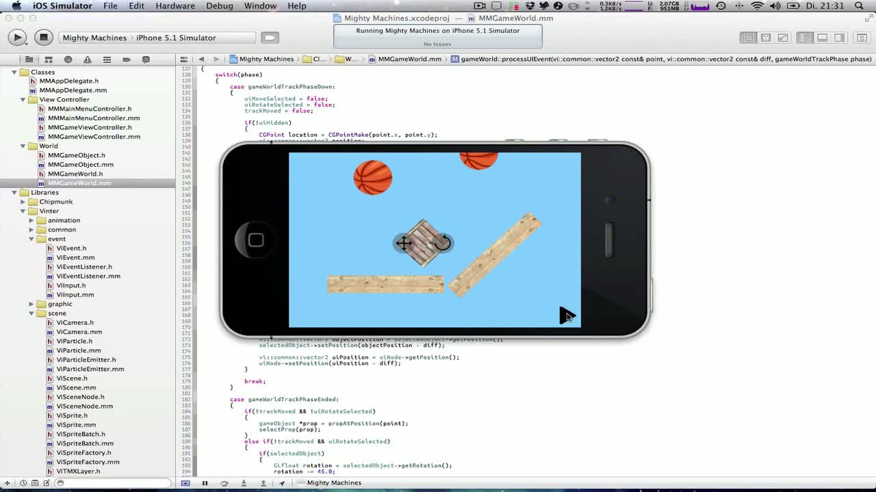
Task: Switch to the Assistant editor
Action: pos(766,38)
